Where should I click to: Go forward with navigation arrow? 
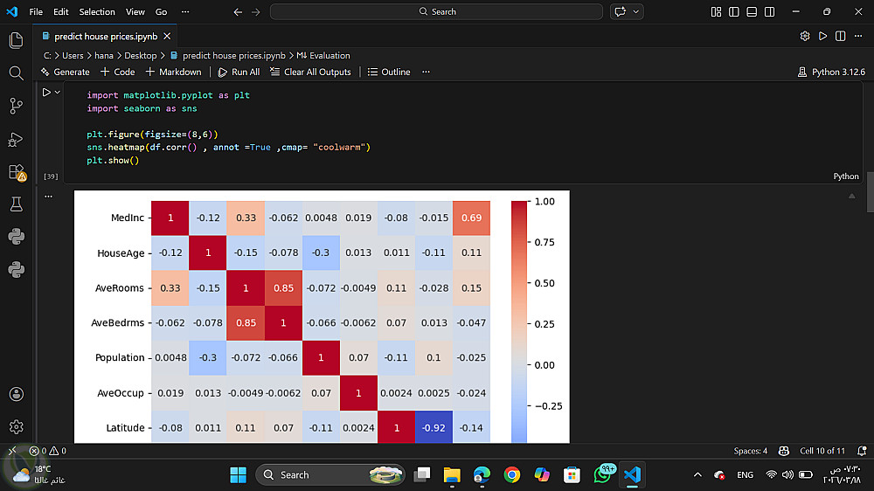tap(256, 11)
